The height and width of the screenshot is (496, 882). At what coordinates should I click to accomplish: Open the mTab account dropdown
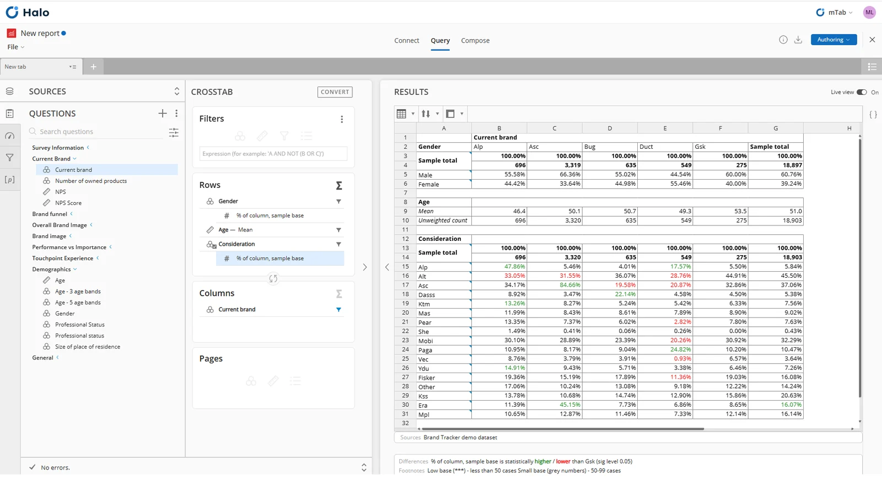pyautogui.click(x=835, y=12)
